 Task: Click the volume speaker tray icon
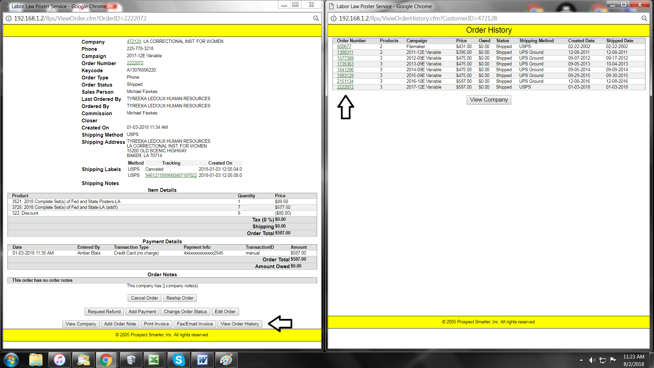592,360
